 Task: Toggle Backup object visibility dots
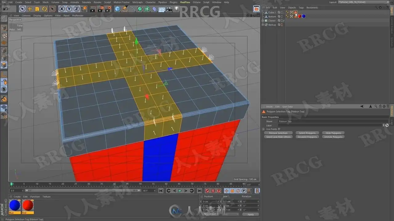(x=282, y=25)
